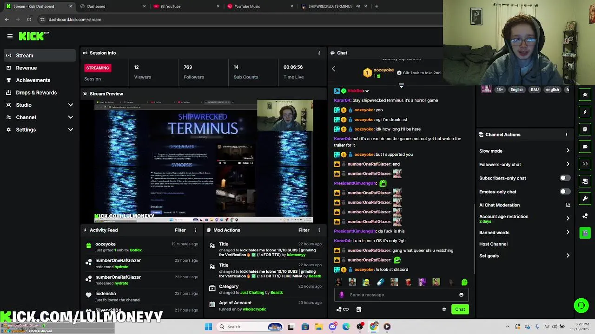
Task: Open Drops & Rewards in the sidebar
Action: [40, 93]
